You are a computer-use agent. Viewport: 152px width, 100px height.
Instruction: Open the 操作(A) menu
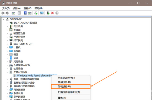coord(17,8)
